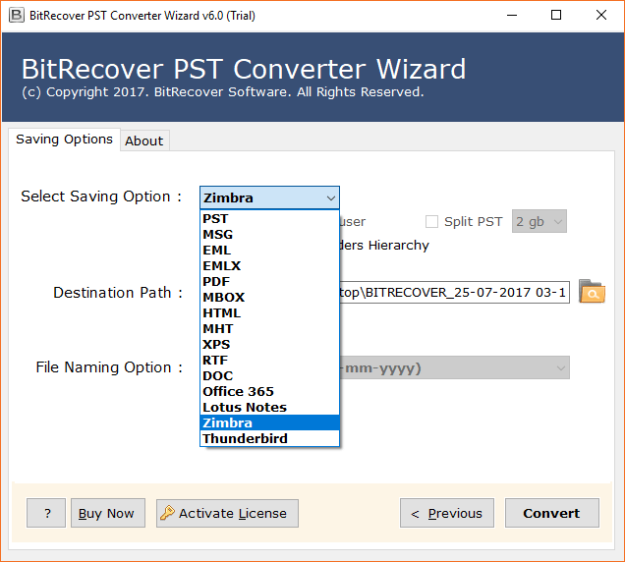
Task: Maximize the PST Converter Wizard window
Action: pyautogui.click(x=556, y=16)
